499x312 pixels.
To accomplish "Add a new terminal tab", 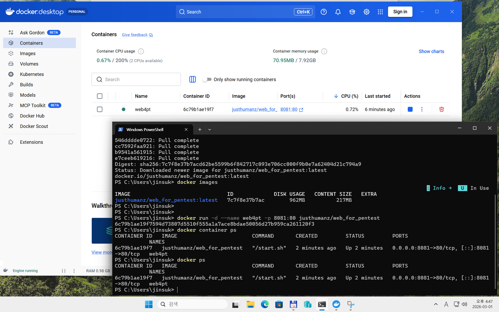I will tap(200, 129).
